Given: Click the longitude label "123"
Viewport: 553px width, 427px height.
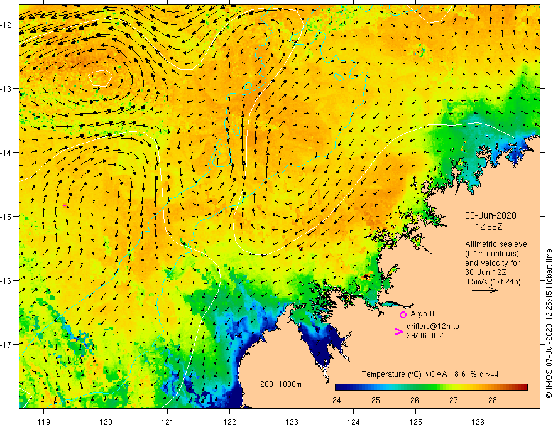Looking at the screenshot, I should pos(292,422).
